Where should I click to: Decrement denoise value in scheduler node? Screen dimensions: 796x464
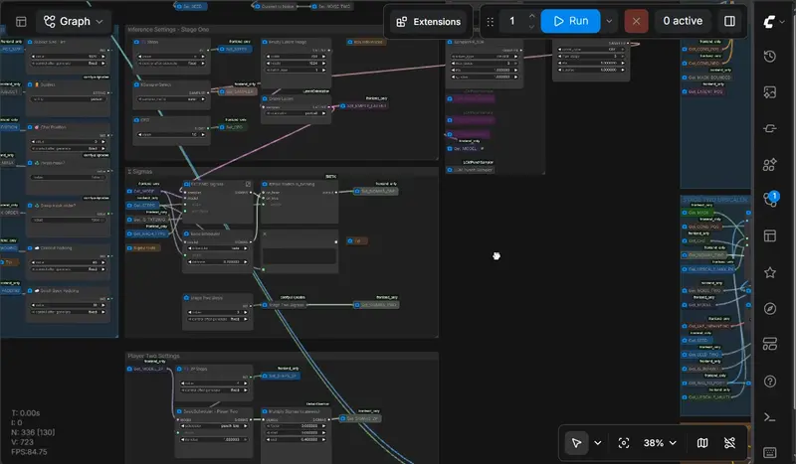pos(190,262)
